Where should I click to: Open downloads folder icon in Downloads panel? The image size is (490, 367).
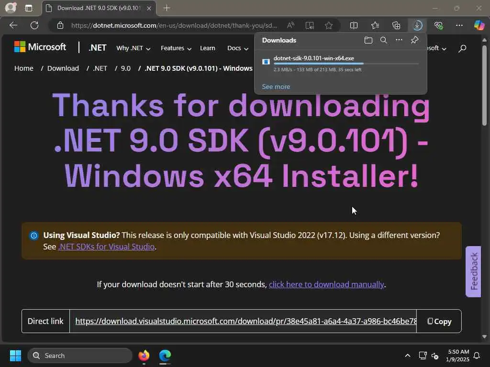tap(368, 40)
